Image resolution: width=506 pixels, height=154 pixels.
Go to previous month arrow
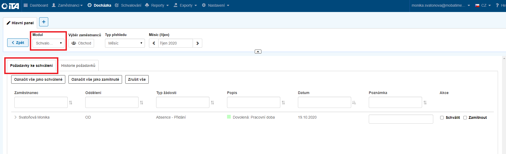pos(154,43)
